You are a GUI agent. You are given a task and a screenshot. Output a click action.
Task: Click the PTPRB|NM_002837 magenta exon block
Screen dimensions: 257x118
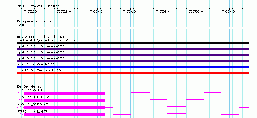pos(64,93)
